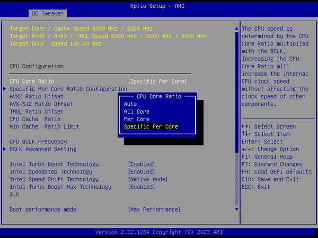Viewport: 318px width, 238px height.
Task: Click the scrollbar up arrow
Action: (x=237, y=29)
